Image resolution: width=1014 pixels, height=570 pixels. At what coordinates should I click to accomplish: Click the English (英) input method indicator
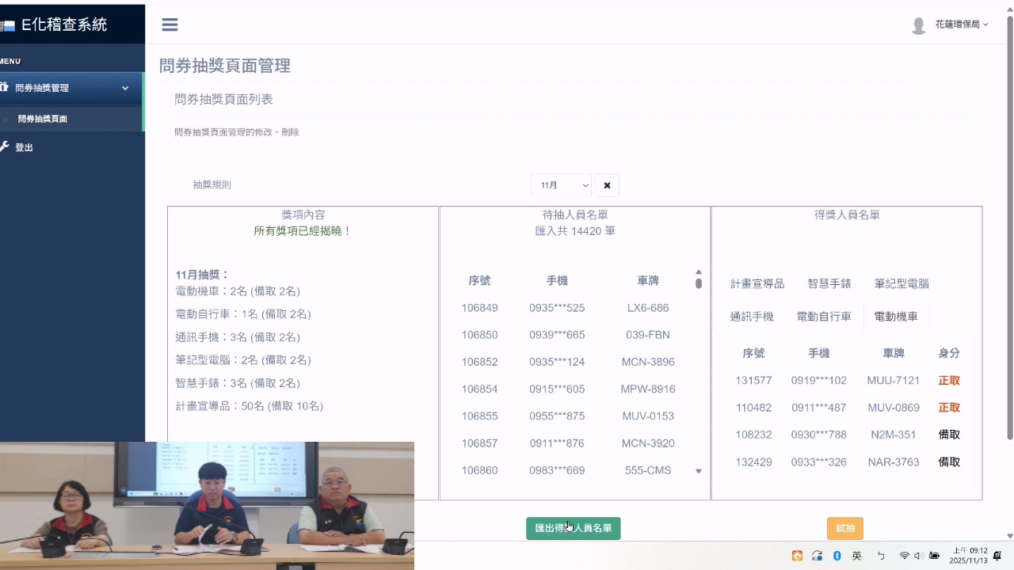tap(856, 556)
